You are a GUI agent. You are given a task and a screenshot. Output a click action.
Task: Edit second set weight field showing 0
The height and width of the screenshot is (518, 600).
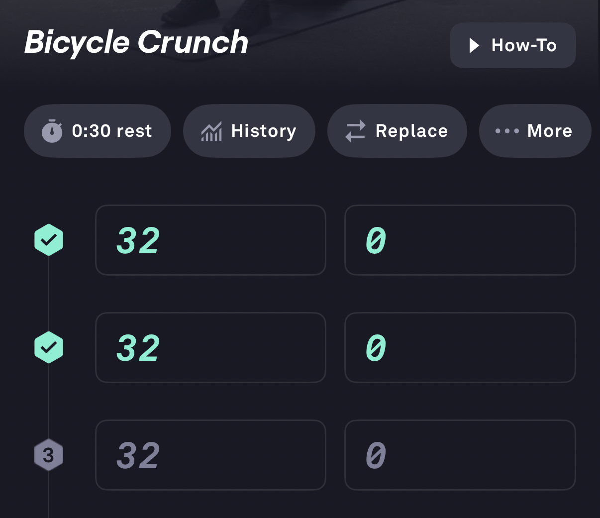click(x=460, y=347)
